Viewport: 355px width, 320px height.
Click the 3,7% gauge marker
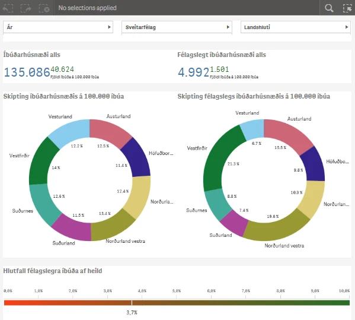click(132, 303)
